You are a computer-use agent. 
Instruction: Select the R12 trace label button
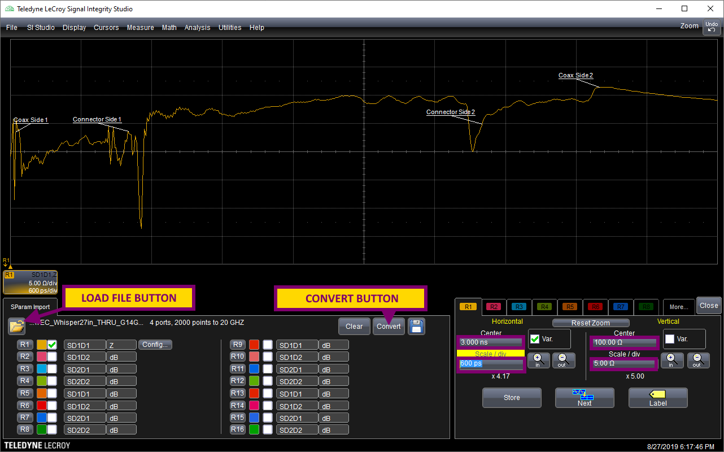click(x=238, y=381)
